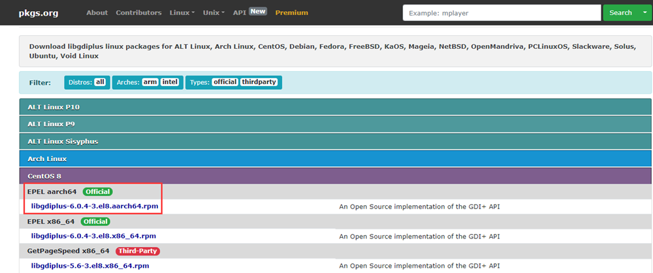Expand the Arch Linux section header
The width and height of the screenshot is (653, 273).
(47, 158)
